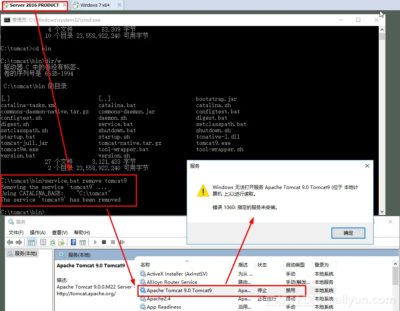
Task: Open 操作(A) menu in Services
Action: point(38,232)
